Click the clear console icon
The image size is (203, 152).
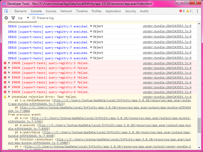(x=6, y=18)
